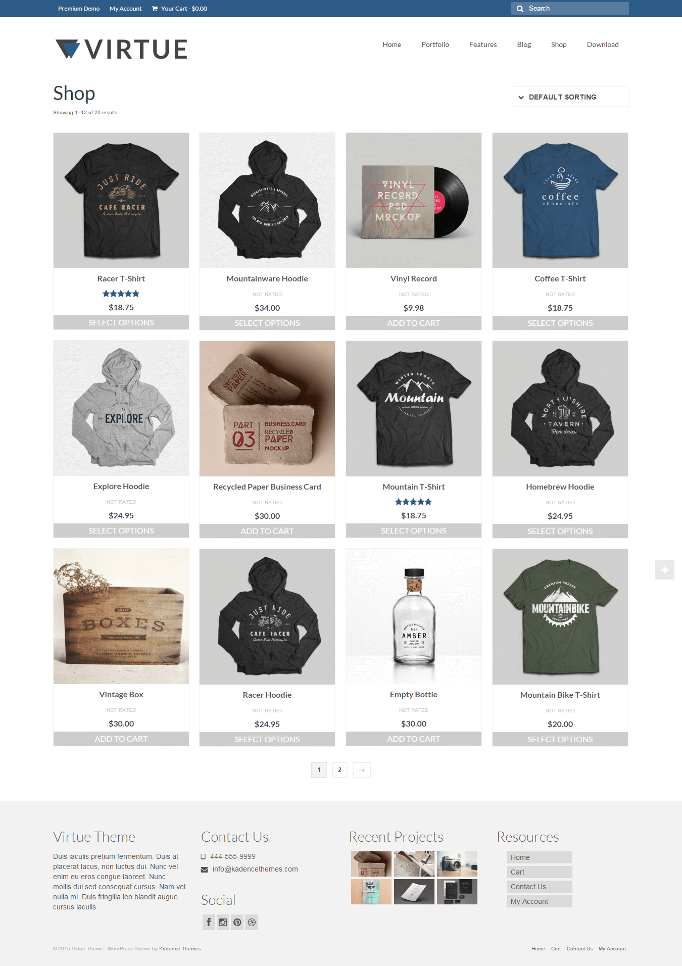Click the magnifier search icon
The image size is (682, 966).
pyautogui.click(x=520, y=9)
